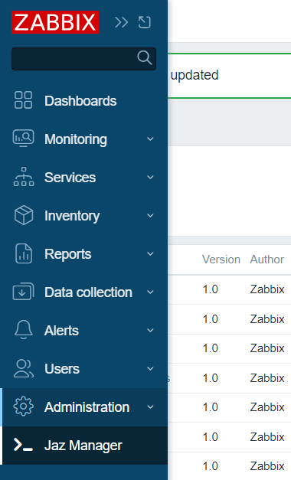The height and width of the screenshot is (480, 291).
Task: Click the hide sidebar icon
Action: (144, 22)
